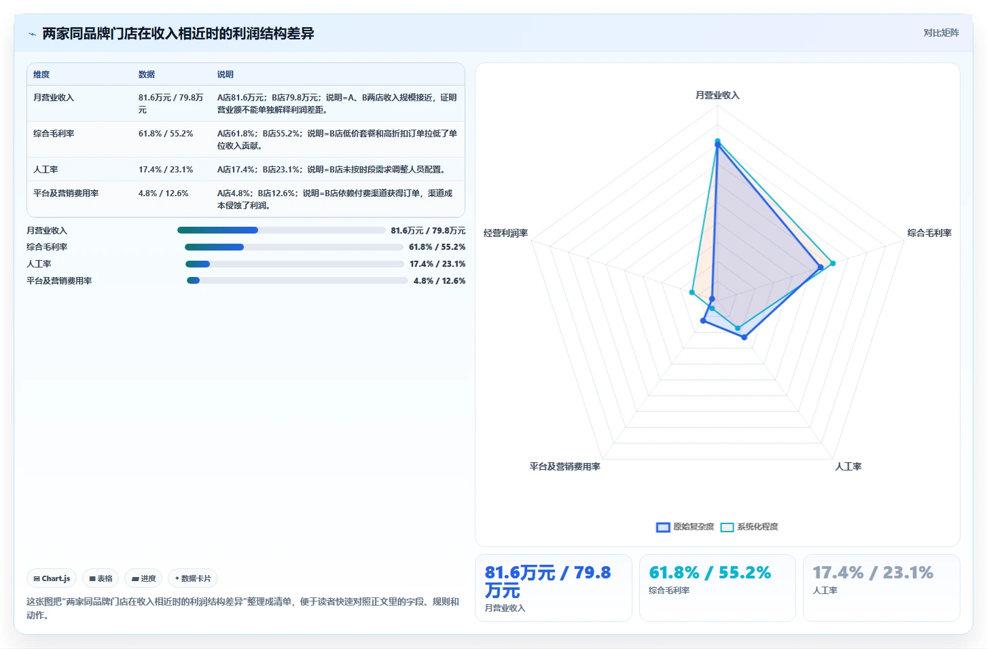This screenshot has width=987, height=649.
Task: Click the dark blue radar point on 综合毛利率 axis
Action: point(821,267)
